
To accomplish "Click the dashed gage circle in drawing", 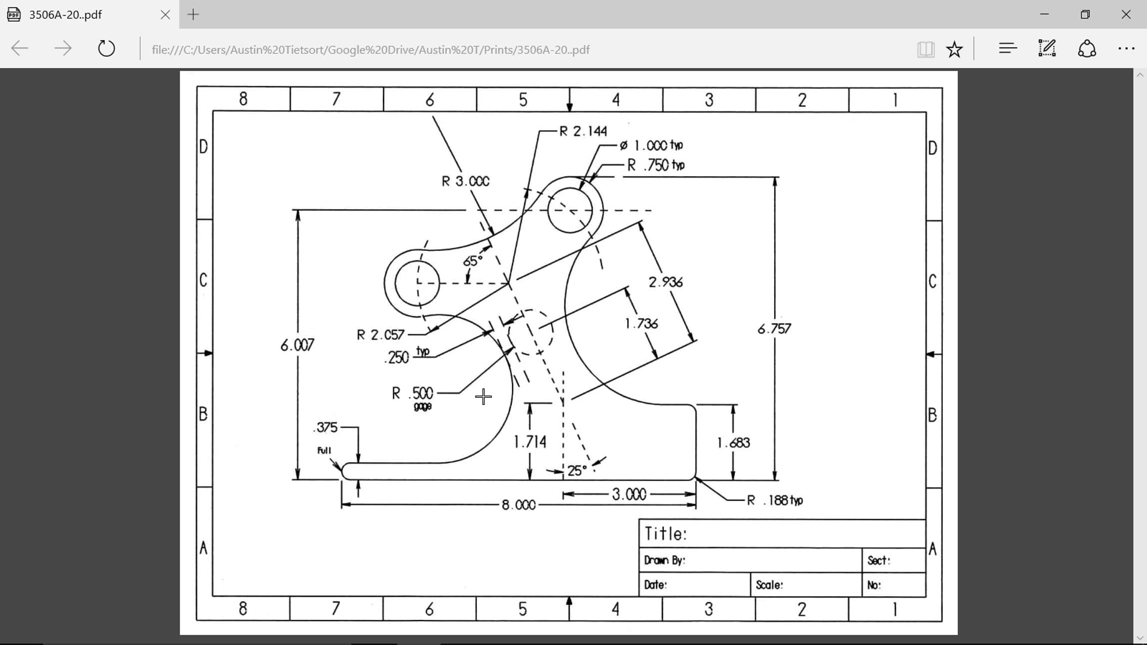I will 530,333.
